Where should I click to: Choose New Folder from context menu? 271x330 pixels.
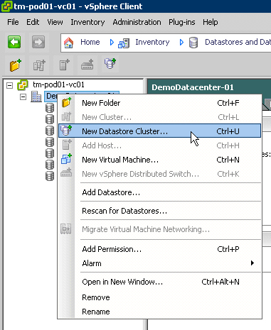159,103
